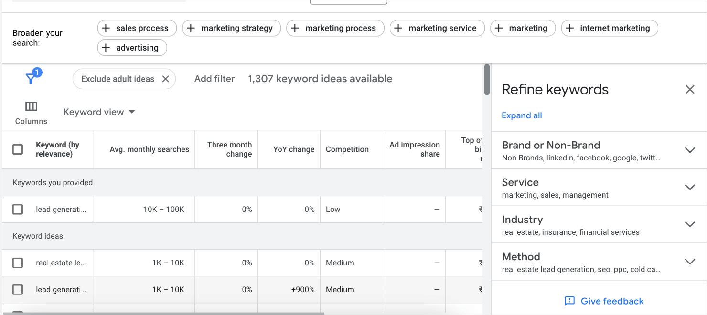Open the Add filter menu

pyautogui.click(x=214, y=79)
